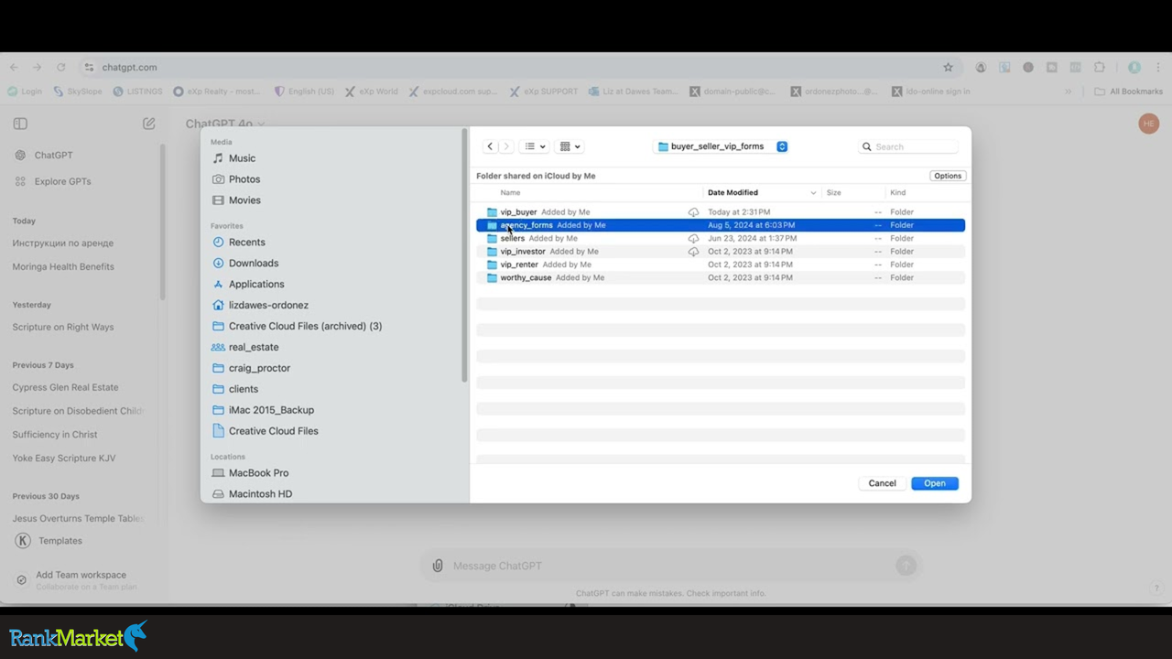Viewport: 1172px width, 659px height.
Task: Select MacBook Pro under Locations
Action: [x=250, y=473]
